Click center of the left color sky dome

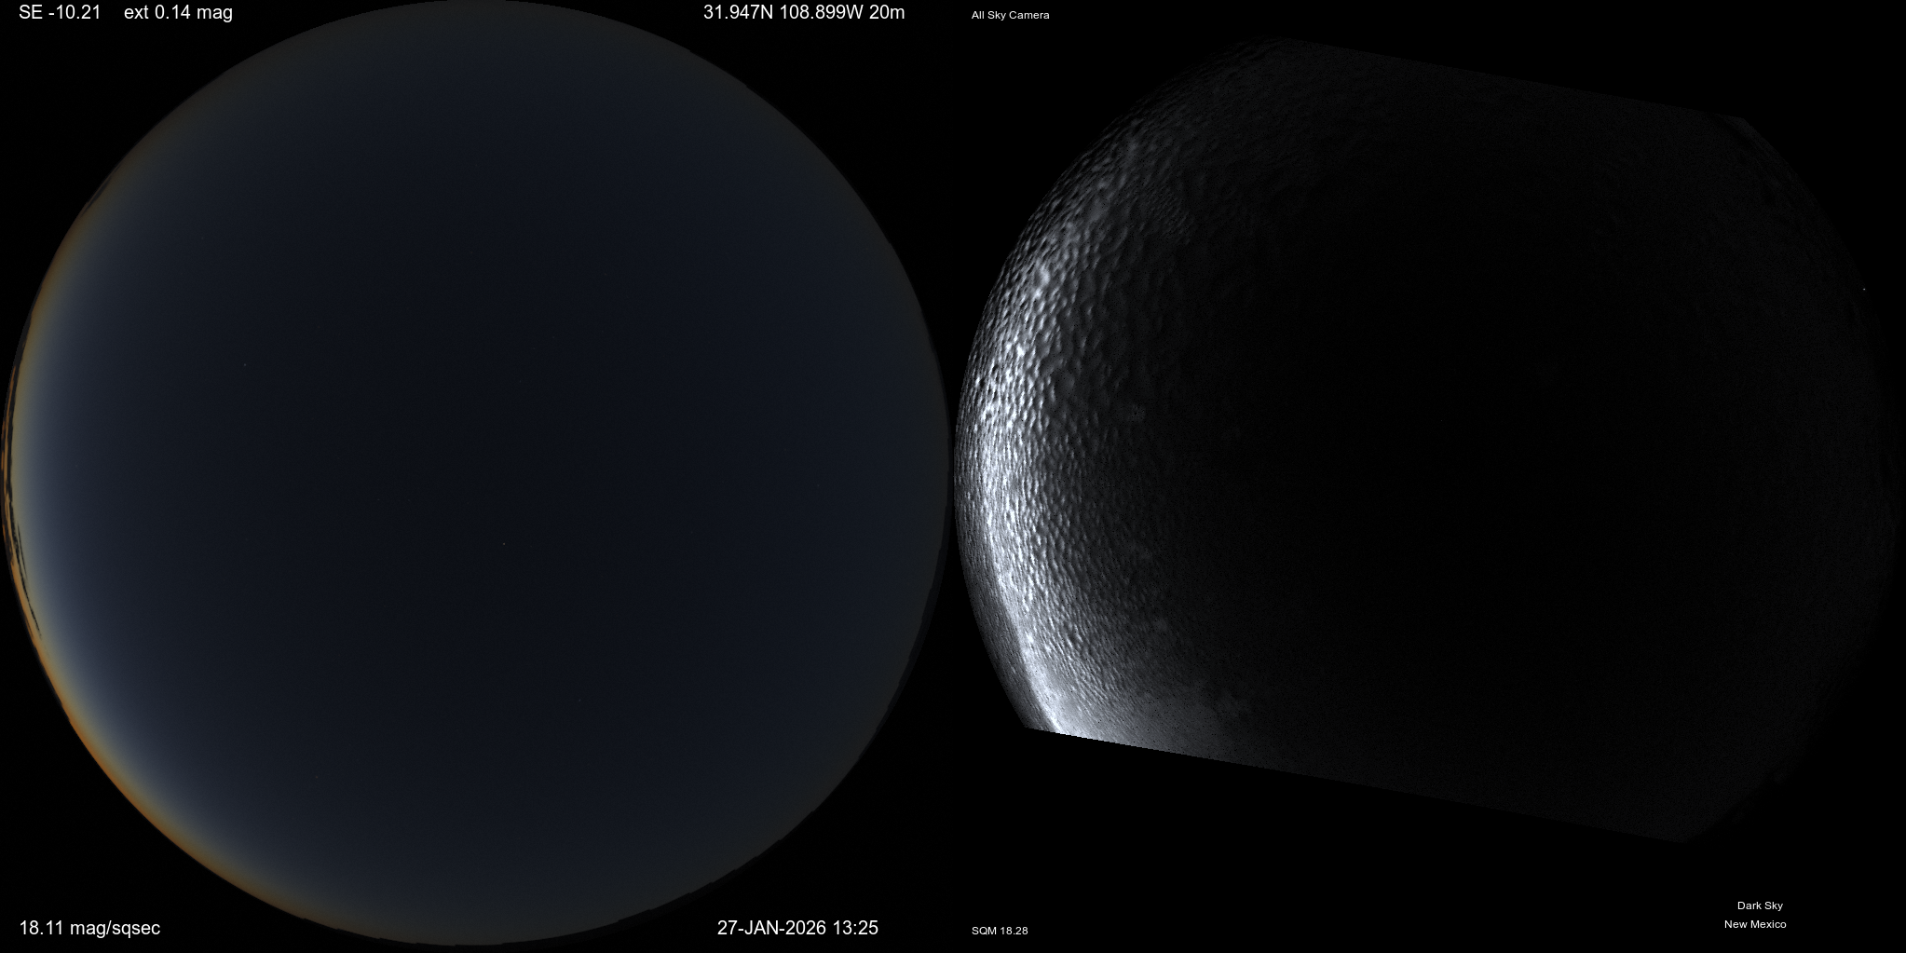coord(475,475)
